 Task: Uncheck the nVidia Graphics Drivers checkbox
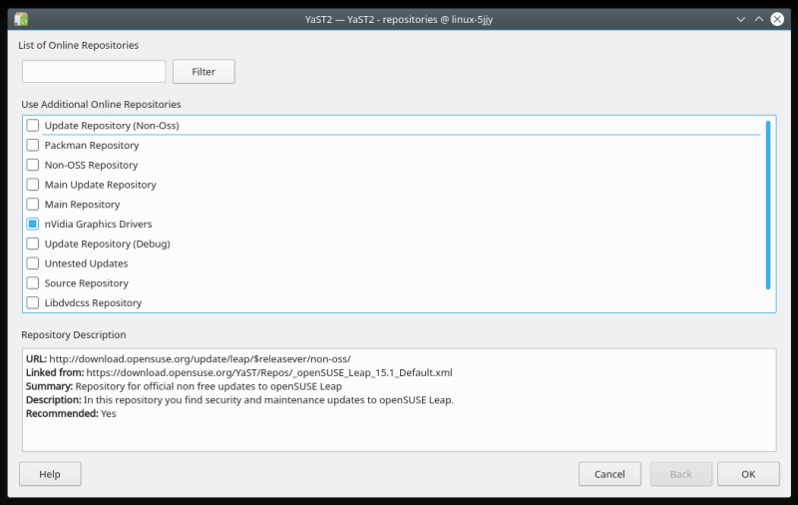click(x=33, y=224)
